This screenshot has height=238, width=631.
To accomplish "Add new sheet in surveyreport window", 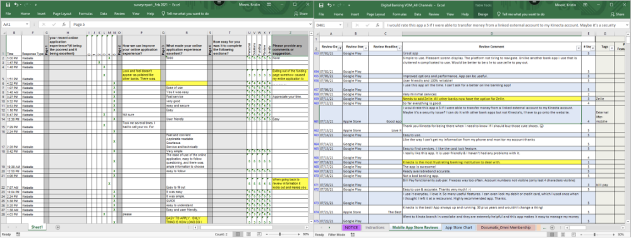I will coord(58,227).
